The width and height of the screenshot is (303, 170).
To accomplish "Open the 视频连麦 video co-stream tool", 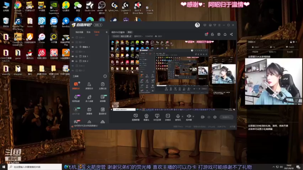I will [76, 98].
